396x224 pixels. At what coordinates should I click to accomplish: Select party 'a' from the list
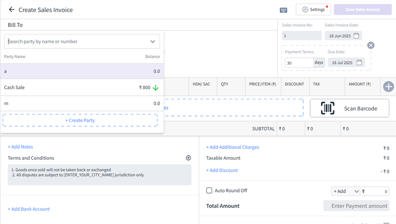coord(81,71)
